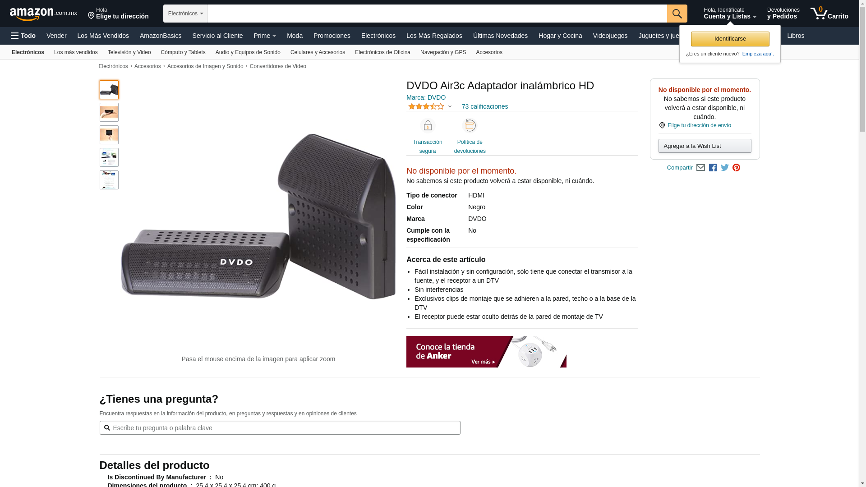Viewport: 866px width, 487px height.
Task: Share product on Pinterest
Action: point(736,168)
